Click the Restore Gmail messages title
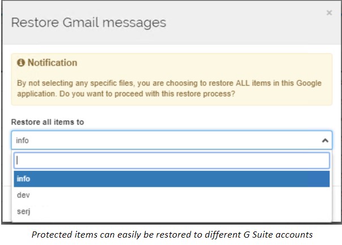The image size is (342, 245). pos(88,23)
